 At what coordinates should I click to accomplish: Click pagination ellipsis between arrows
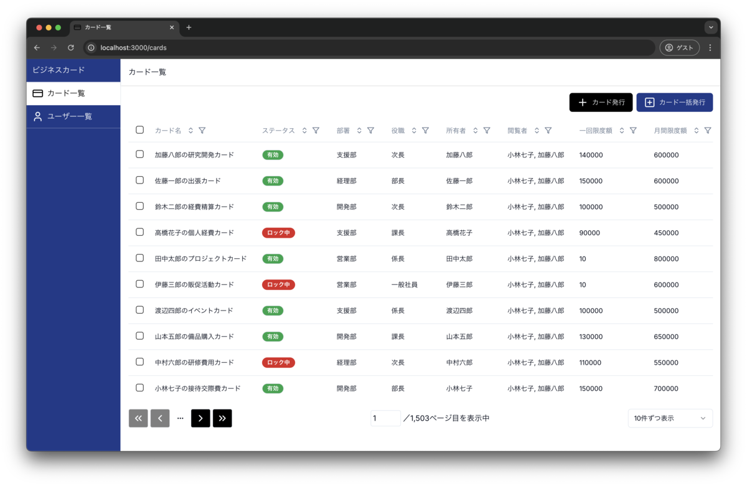tap(181, 418)
